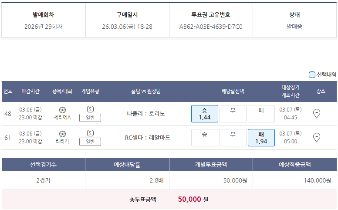Select 승 option for RC셀타 match
This screenshot has width=338, height=210.
coord(205,138)
